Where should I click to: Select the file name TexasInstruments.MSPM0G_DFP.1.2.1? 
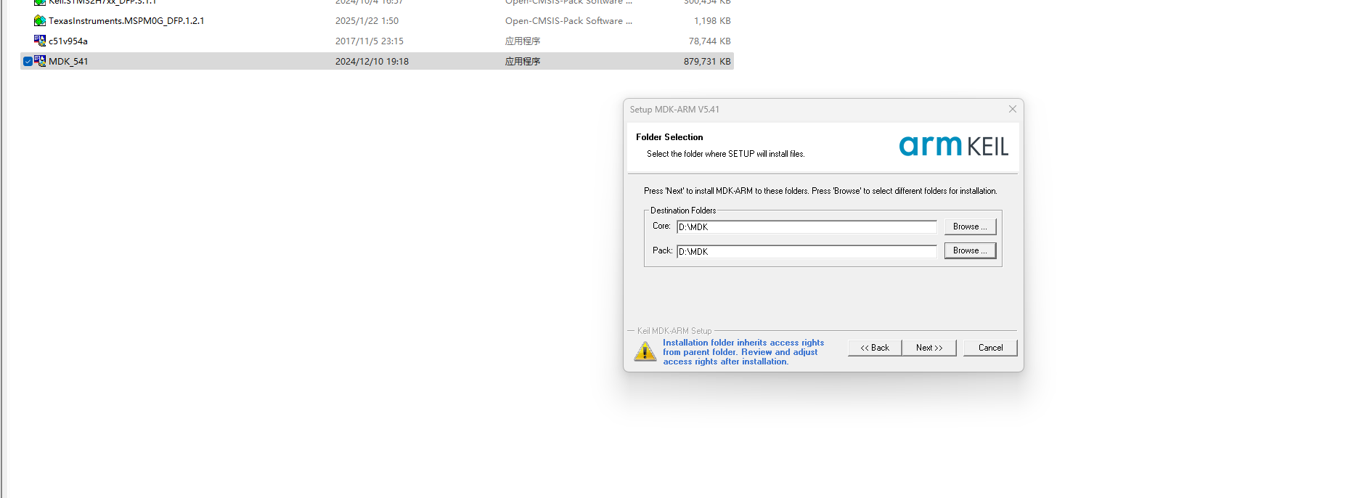[x=126, y=21]
